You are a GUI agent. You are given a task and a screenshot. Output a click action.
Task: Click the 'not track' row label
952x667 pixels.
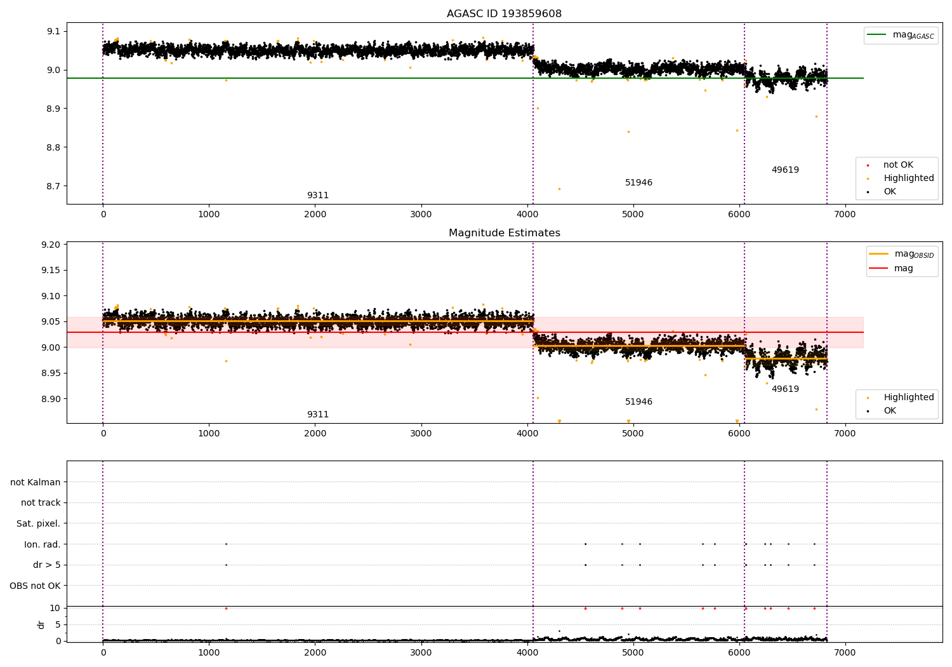(x=41, y=503)
